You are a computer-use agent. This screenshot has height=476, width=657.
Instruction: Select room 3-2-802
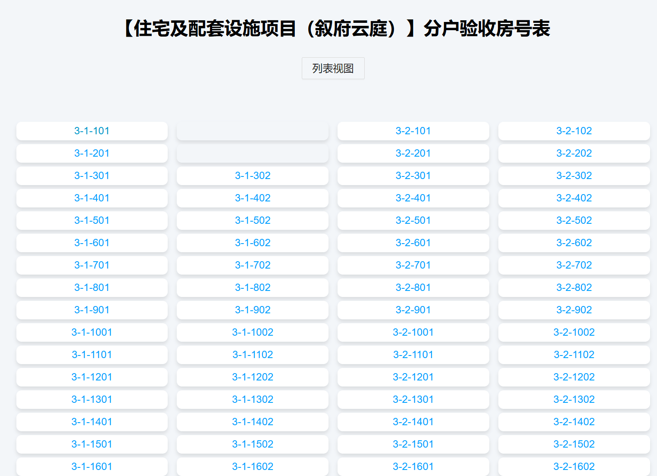pyautogui.click(x=574, y=287)
